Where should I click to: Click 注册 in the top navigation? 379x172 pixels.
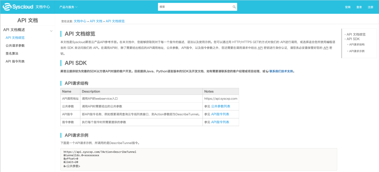370,7
